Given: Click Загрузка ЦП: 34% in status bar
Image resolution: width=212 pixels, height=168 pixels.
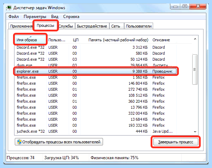Looking at the screenshot, I should pyautogui.click(x=61, y=158).
